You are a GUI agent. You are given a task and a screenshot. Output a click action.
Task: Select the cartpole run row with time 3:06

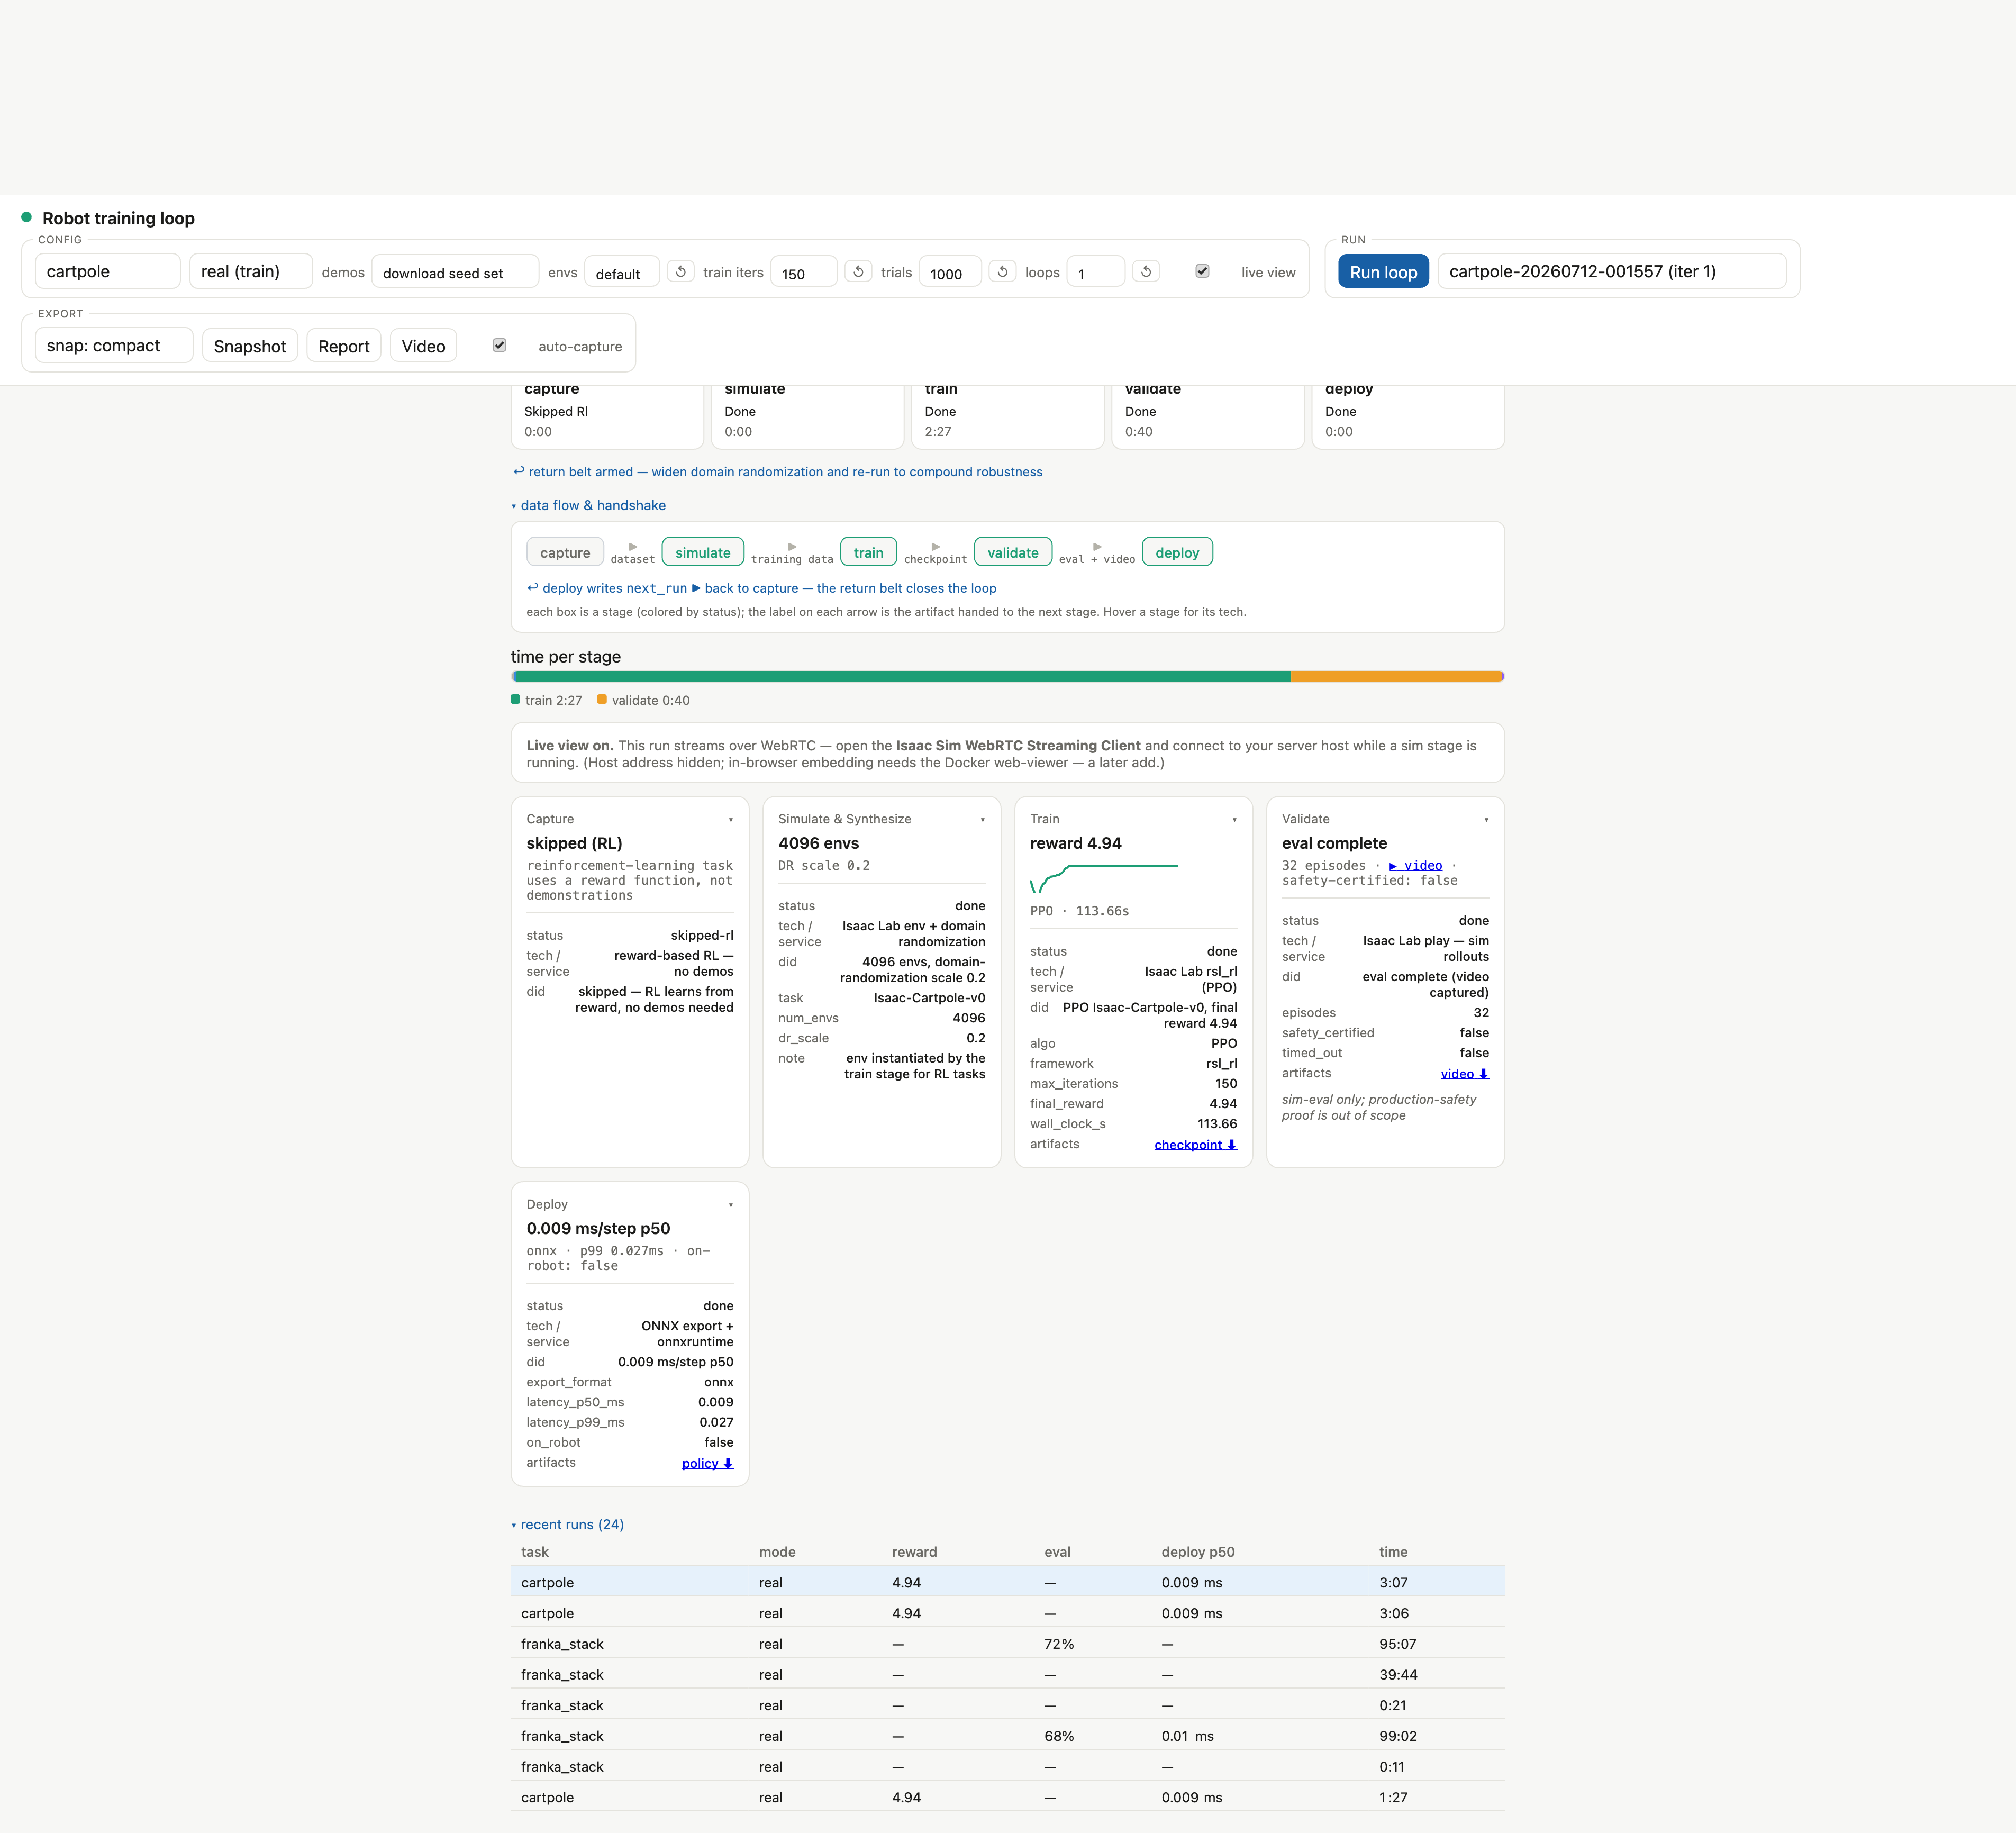1007,1613
